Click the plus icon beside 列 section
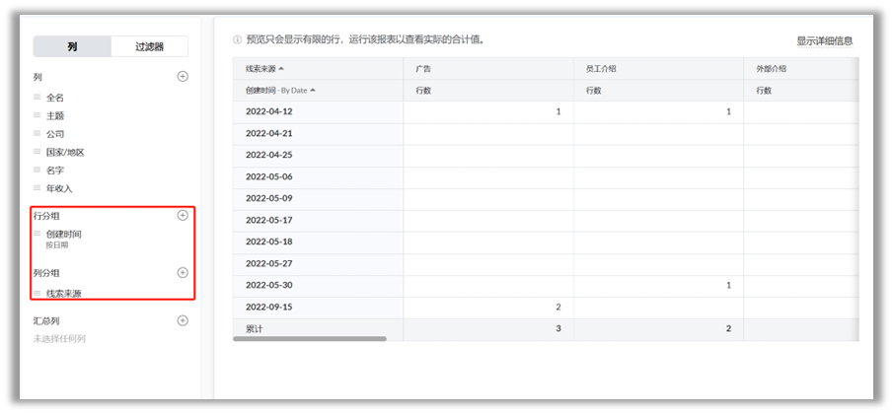Viewport: 893px width, 414px height. click(x=182, y=77)
